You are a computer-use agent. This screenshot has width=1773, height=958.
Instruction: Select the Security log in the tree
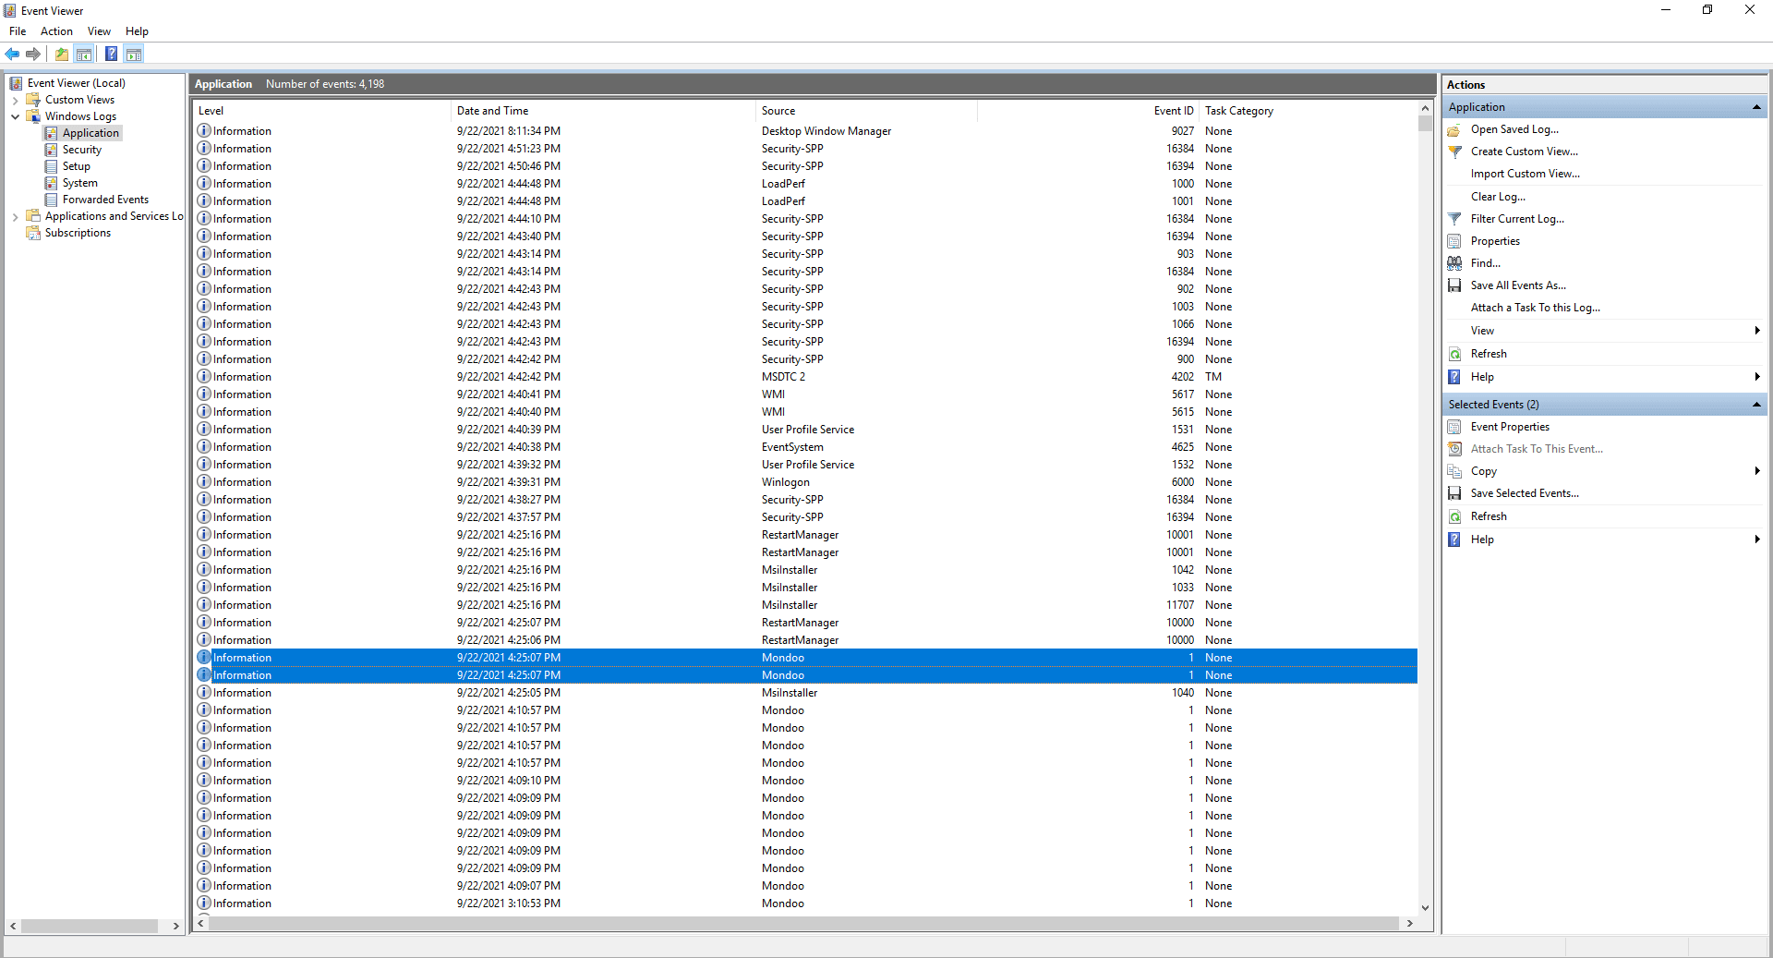point(81,149)
